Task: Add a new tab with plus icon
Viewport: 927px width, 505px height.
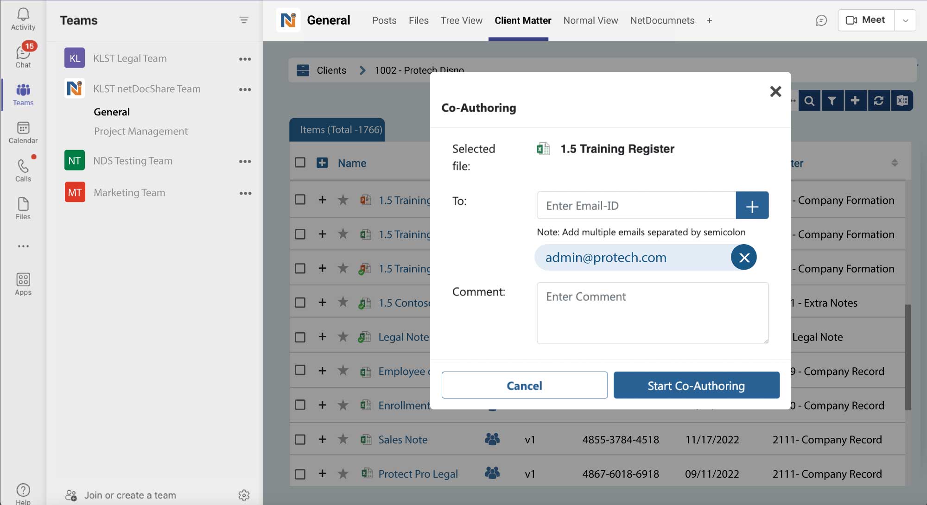Action: (x=709, y=20)
